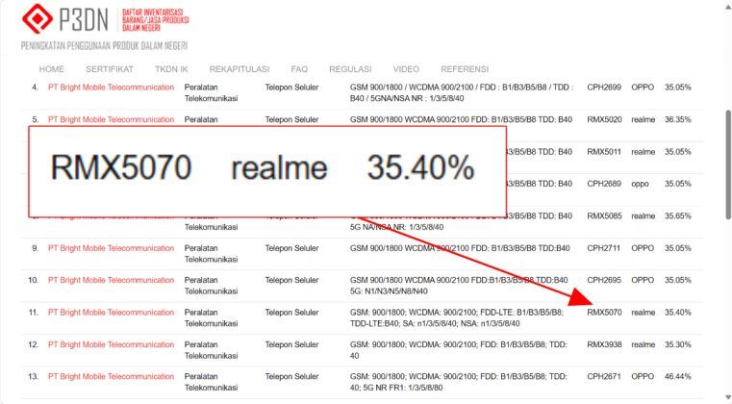Open the REGULASI menu item
The image size is (732, 404).
click(x=350, y=69)
